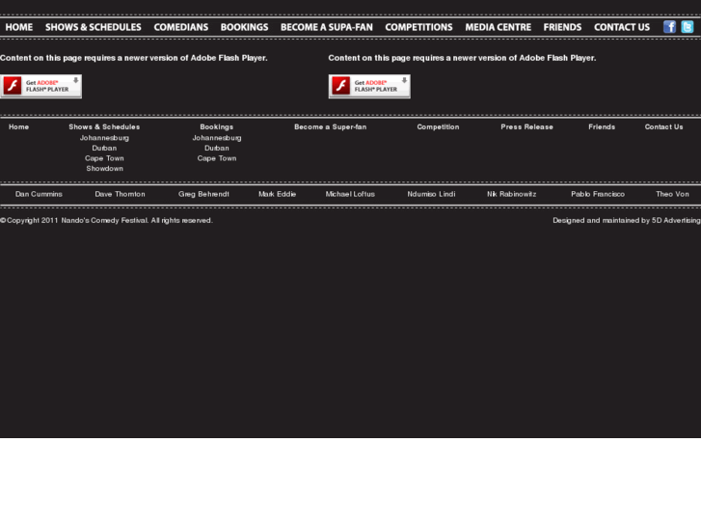Viewport: 701px width, 526px height.
Task: Open comedian Theo Von link
Action: click(x=672, y=194)
